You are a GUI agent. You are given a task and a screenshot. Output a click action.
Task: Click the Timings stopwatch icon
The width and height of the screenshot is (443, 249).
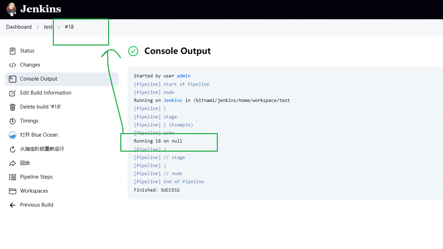point(13,121)
